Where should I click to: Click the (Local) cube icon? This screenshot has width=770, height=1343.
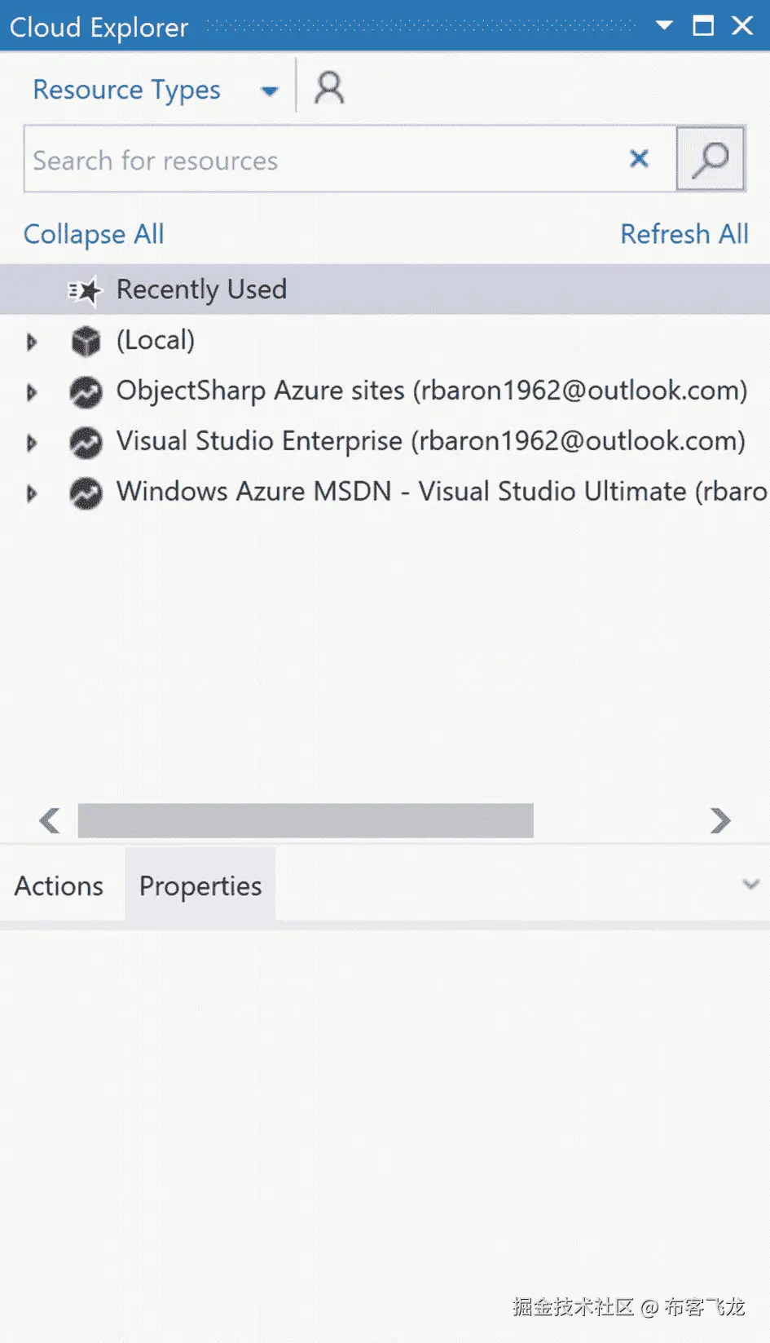coord(86,341)
